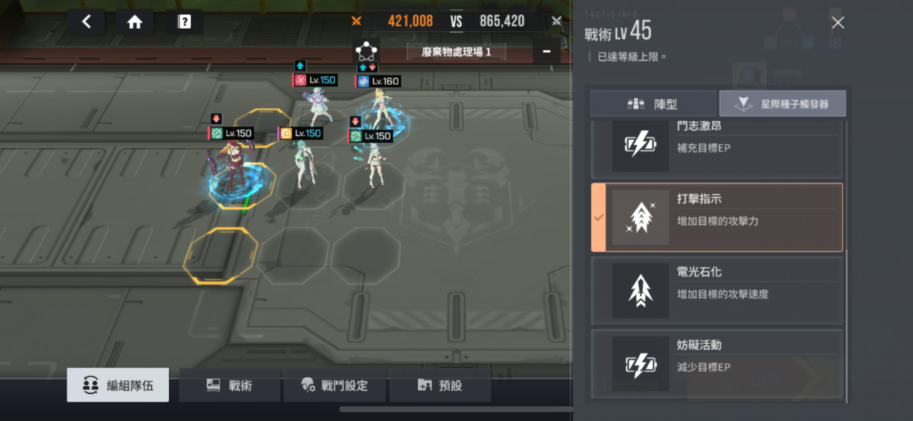Open the 戰術 tactics button
Image resolution: width=913 pixels, height=421 pixels.
229,385
